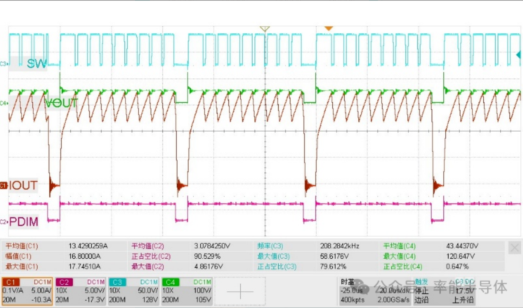The image size is (523, 308).
Task: Click the 79.612% duty cycle value
Action: (333, 266)
